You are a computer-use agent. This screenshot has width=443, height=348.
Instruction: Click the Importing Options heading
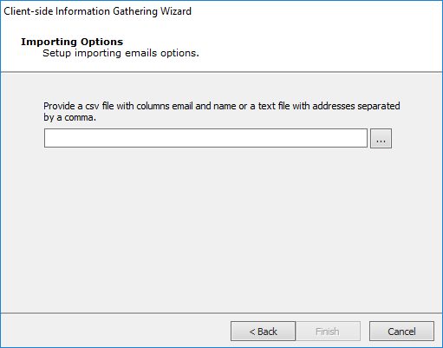tap(72, 42)
